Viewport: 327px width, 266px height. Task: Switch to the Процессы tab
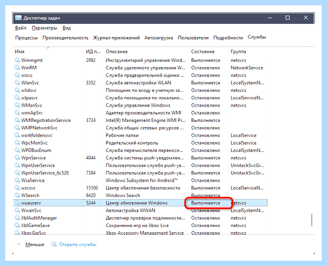pyautogui.click(x=26, y=38)
